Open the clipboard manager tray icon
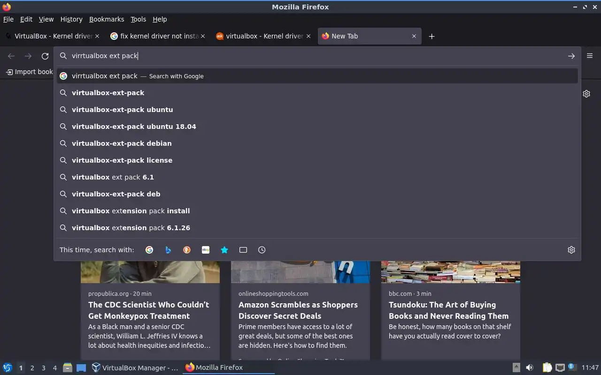601x375 pixels. [547, 367]
